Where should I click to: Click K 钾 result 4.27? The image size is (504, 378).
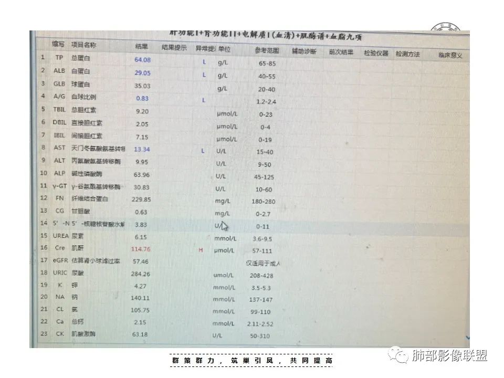tap(140, 286)
